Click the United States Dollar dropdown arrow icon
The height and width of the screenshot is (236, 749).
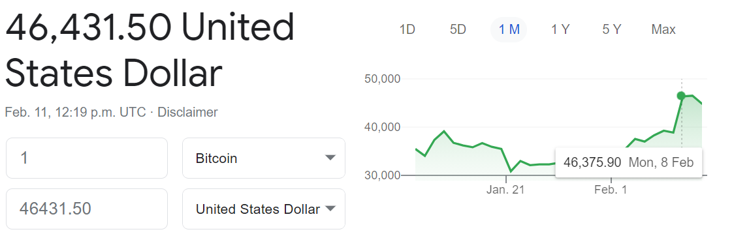tap(330, 209)
